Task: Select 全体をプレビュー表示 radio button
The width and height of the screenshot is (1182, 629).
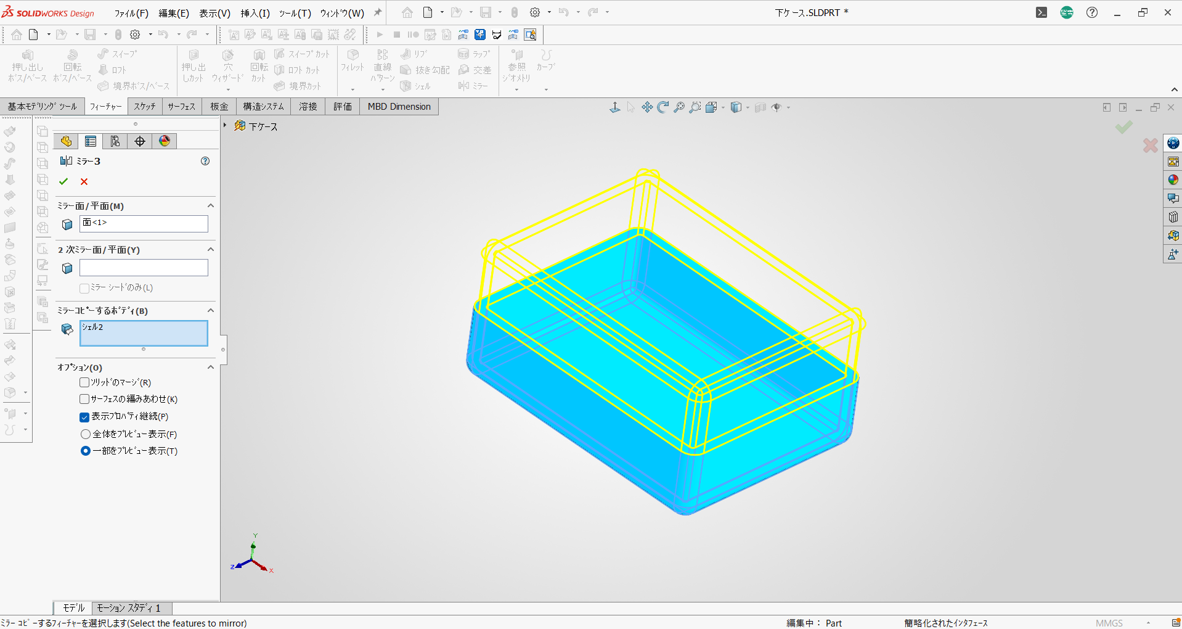Action: [x=86, y=434]
